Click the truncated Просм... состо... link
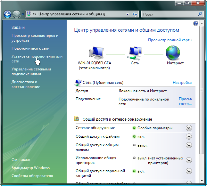207x186 pixels. 185,101
